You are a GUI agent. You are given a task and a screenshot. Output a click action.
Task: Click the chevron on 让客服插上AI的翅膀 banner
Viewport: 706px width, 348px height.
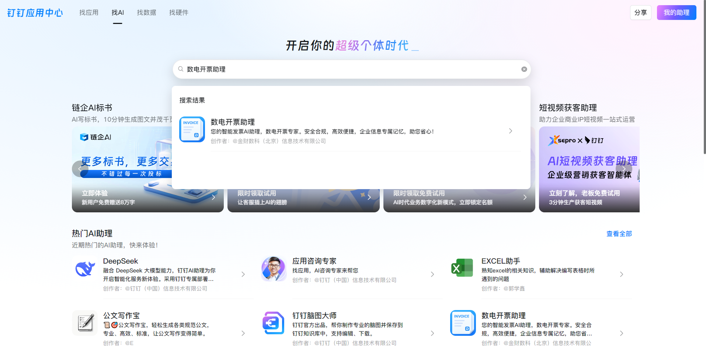[369, 197]
